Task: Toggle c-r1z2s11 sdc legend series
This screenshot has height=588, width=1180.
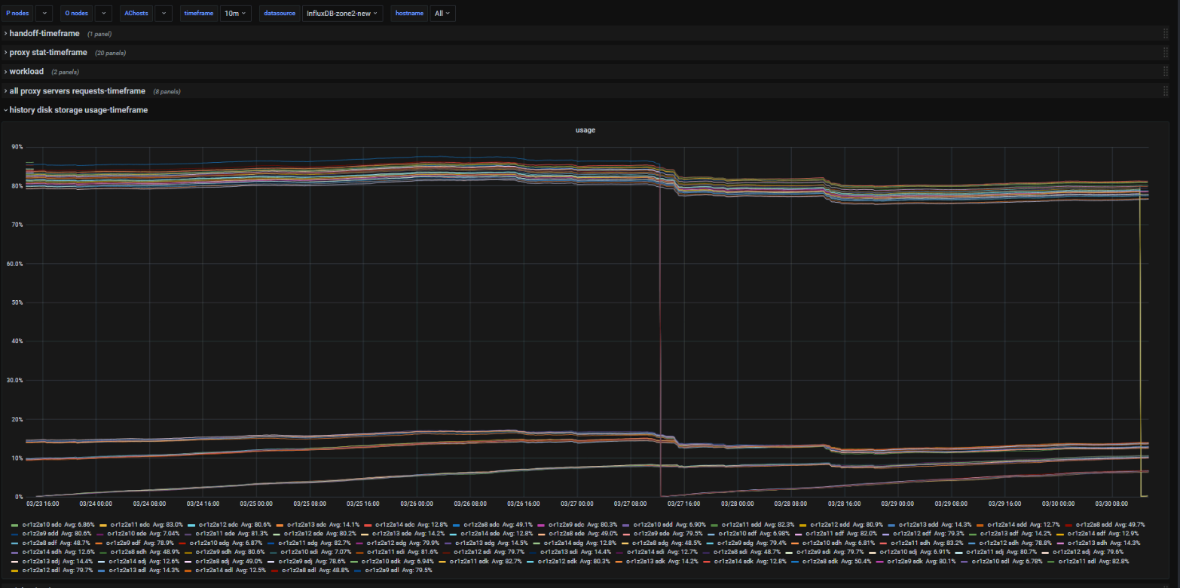Action: 130,524
